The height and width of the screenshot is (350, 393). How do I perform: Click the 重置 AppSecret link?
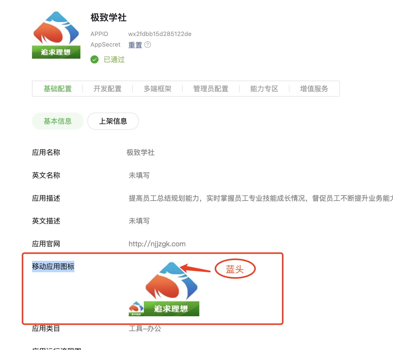[x=135, y=45]
